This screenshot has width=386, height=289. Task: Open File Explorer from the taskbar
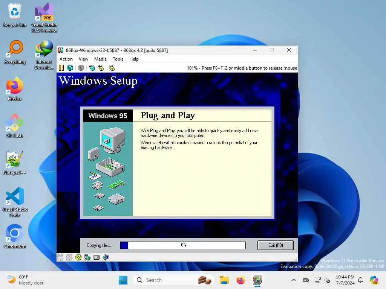[x=224, y=280]
